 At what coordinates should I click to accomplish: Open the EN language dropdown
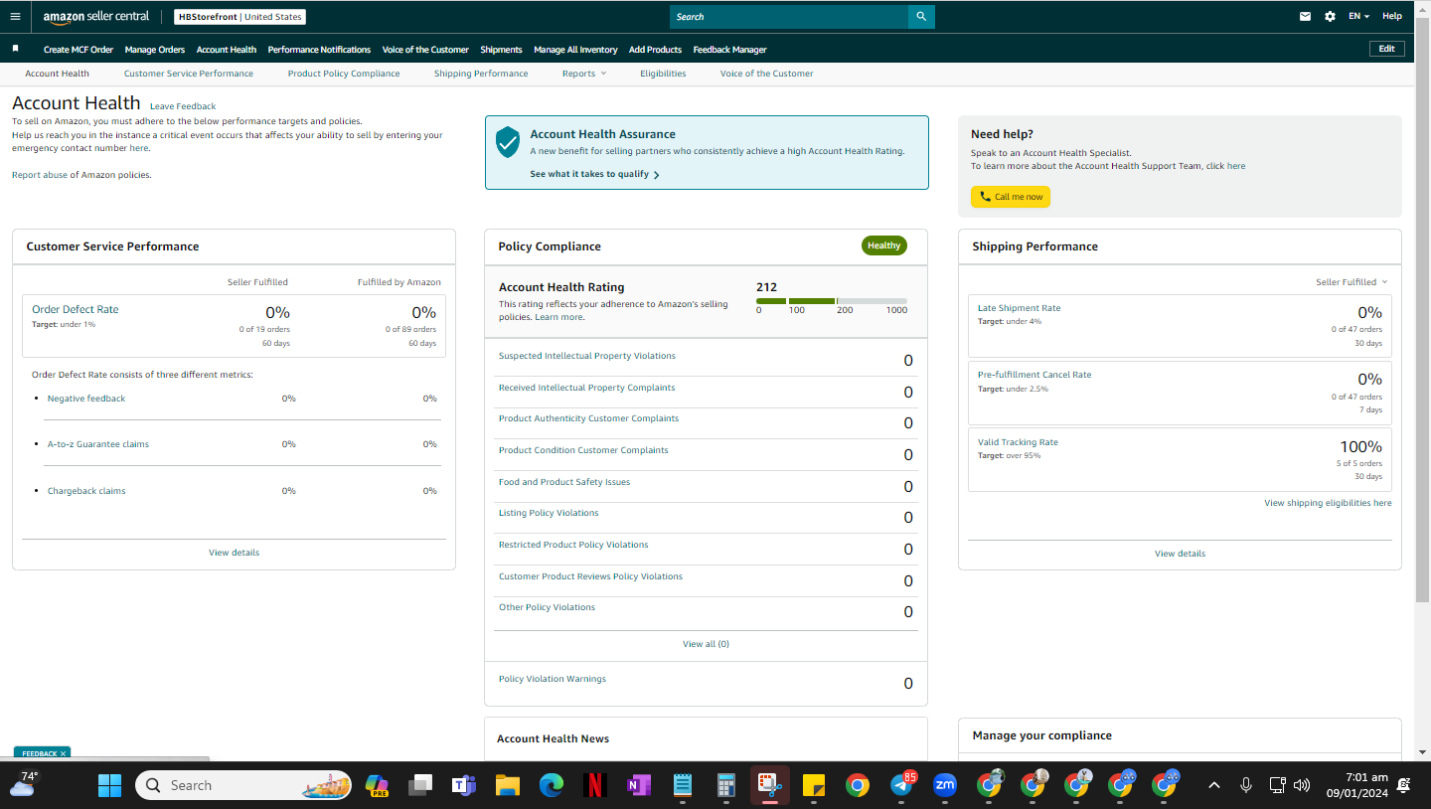tap(1359, 17)
